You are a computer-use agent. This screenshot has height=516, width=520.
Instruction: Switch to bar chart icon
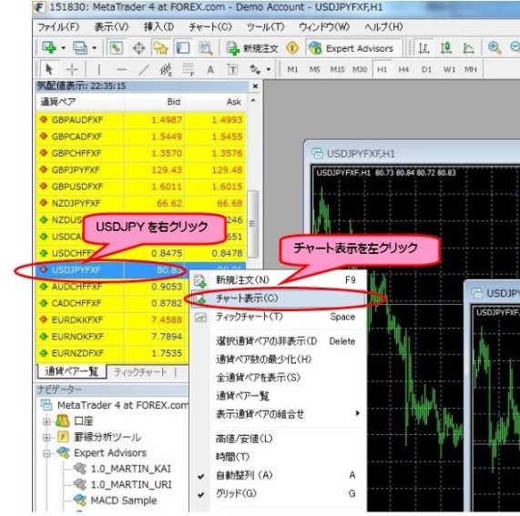point(423,48)
